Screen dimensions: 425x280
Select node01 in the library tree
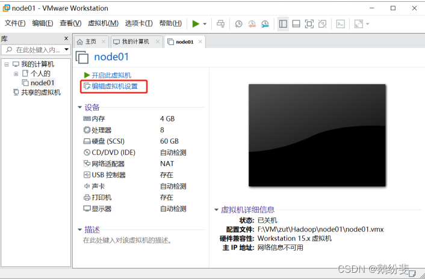42,83
